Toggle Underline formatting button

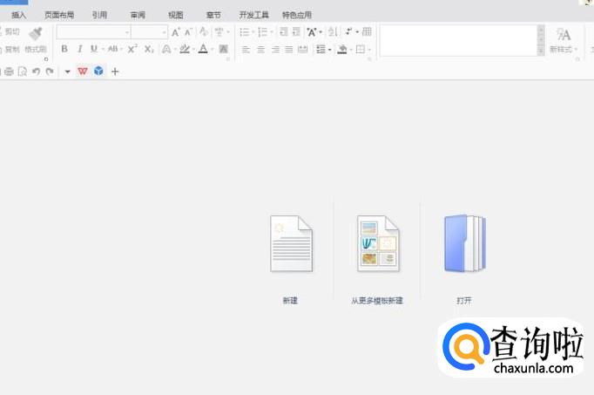[x=93, y=49]
